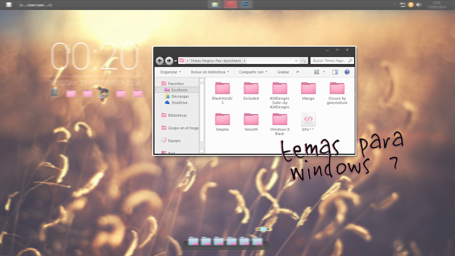
Task: Expand the arrow after Temas Negros Fav~bysistaerii breadcrumb
Action: point(244,61)
